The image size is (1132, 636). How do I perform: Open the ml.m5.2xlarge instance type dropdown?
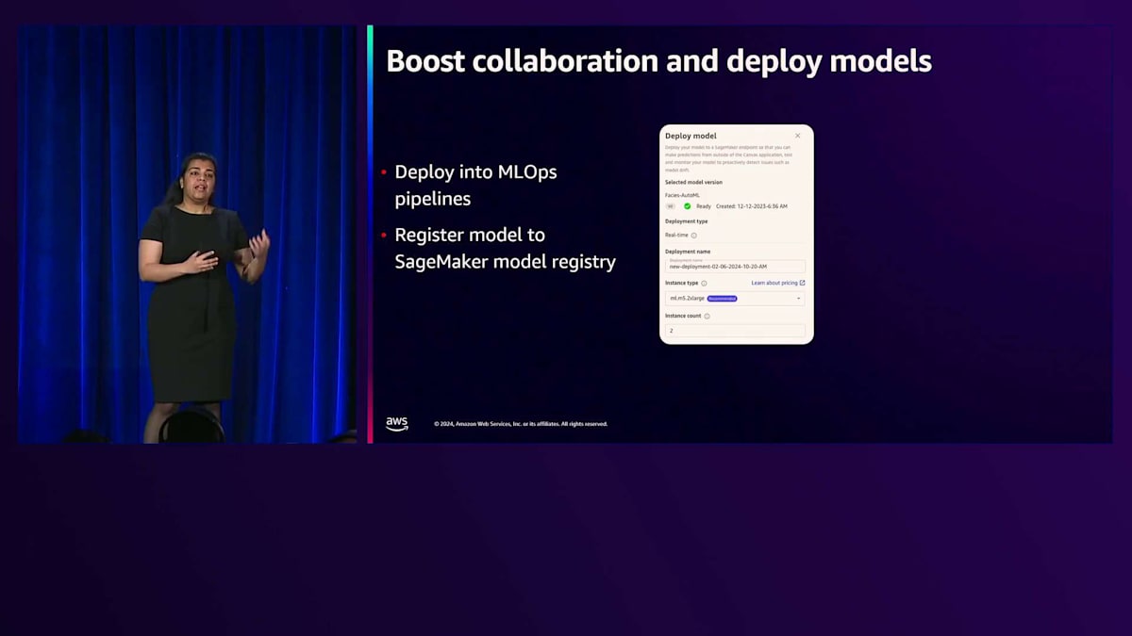[736, 299]
